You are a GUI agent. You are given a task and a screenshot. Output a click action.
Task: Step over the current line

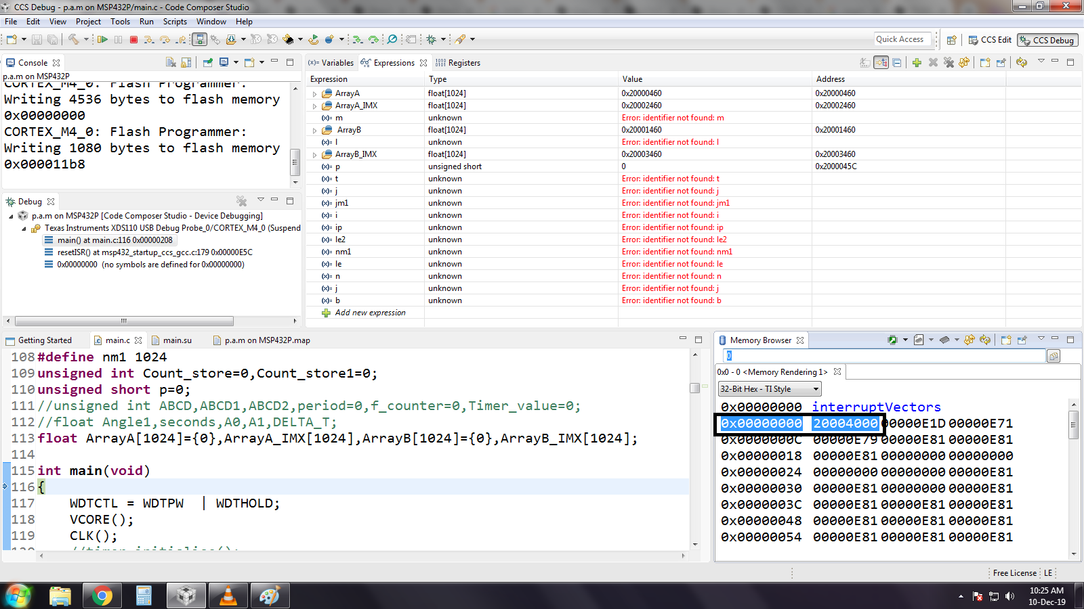click(x=164, y=39)
